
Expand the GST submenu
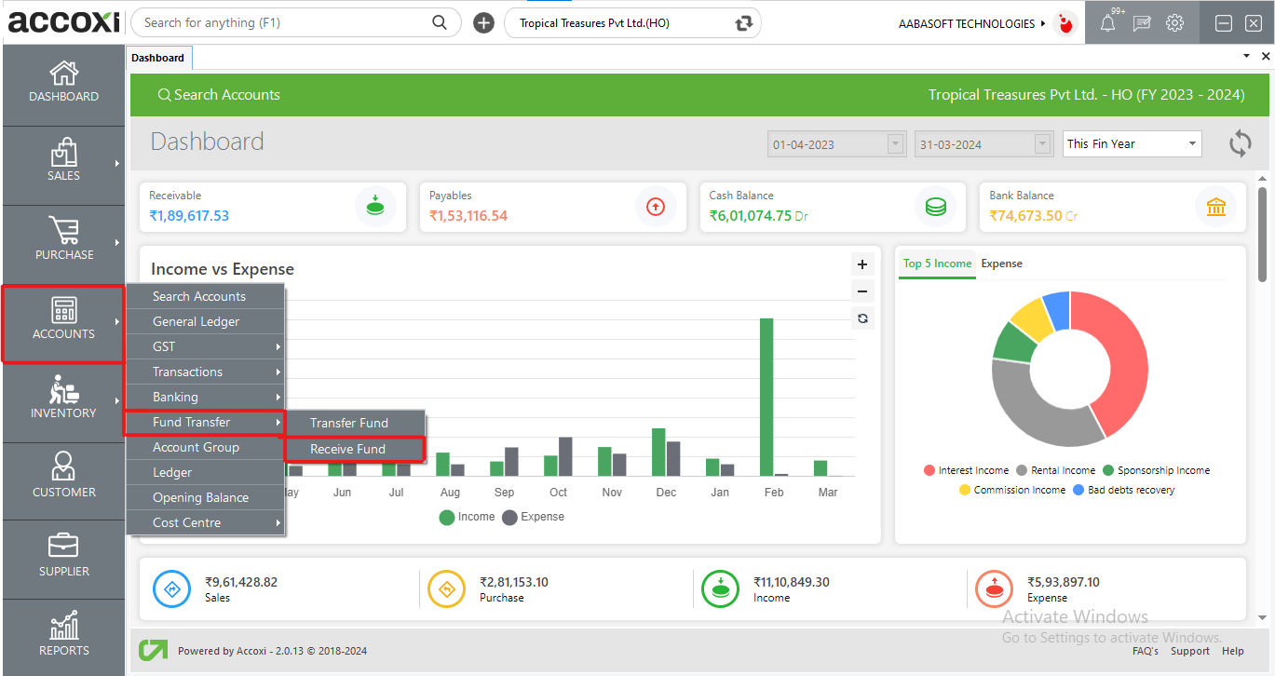[205, 346]
